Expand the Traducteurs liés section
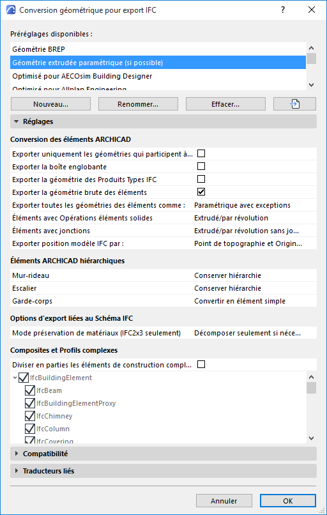327x515 pixels. pyautogui.click(x=163, y=471)
